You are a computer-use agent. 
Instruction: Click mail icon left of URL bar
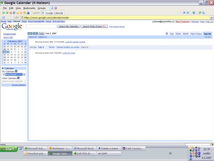3,18
